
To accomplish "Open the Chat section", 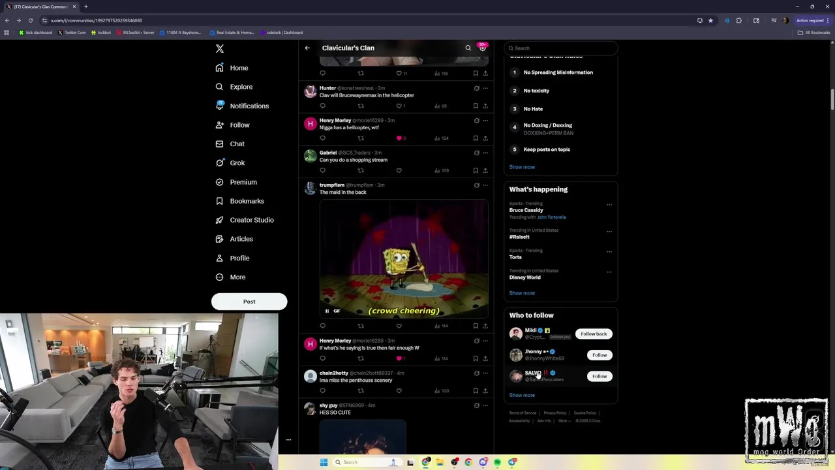I will 230,144.
